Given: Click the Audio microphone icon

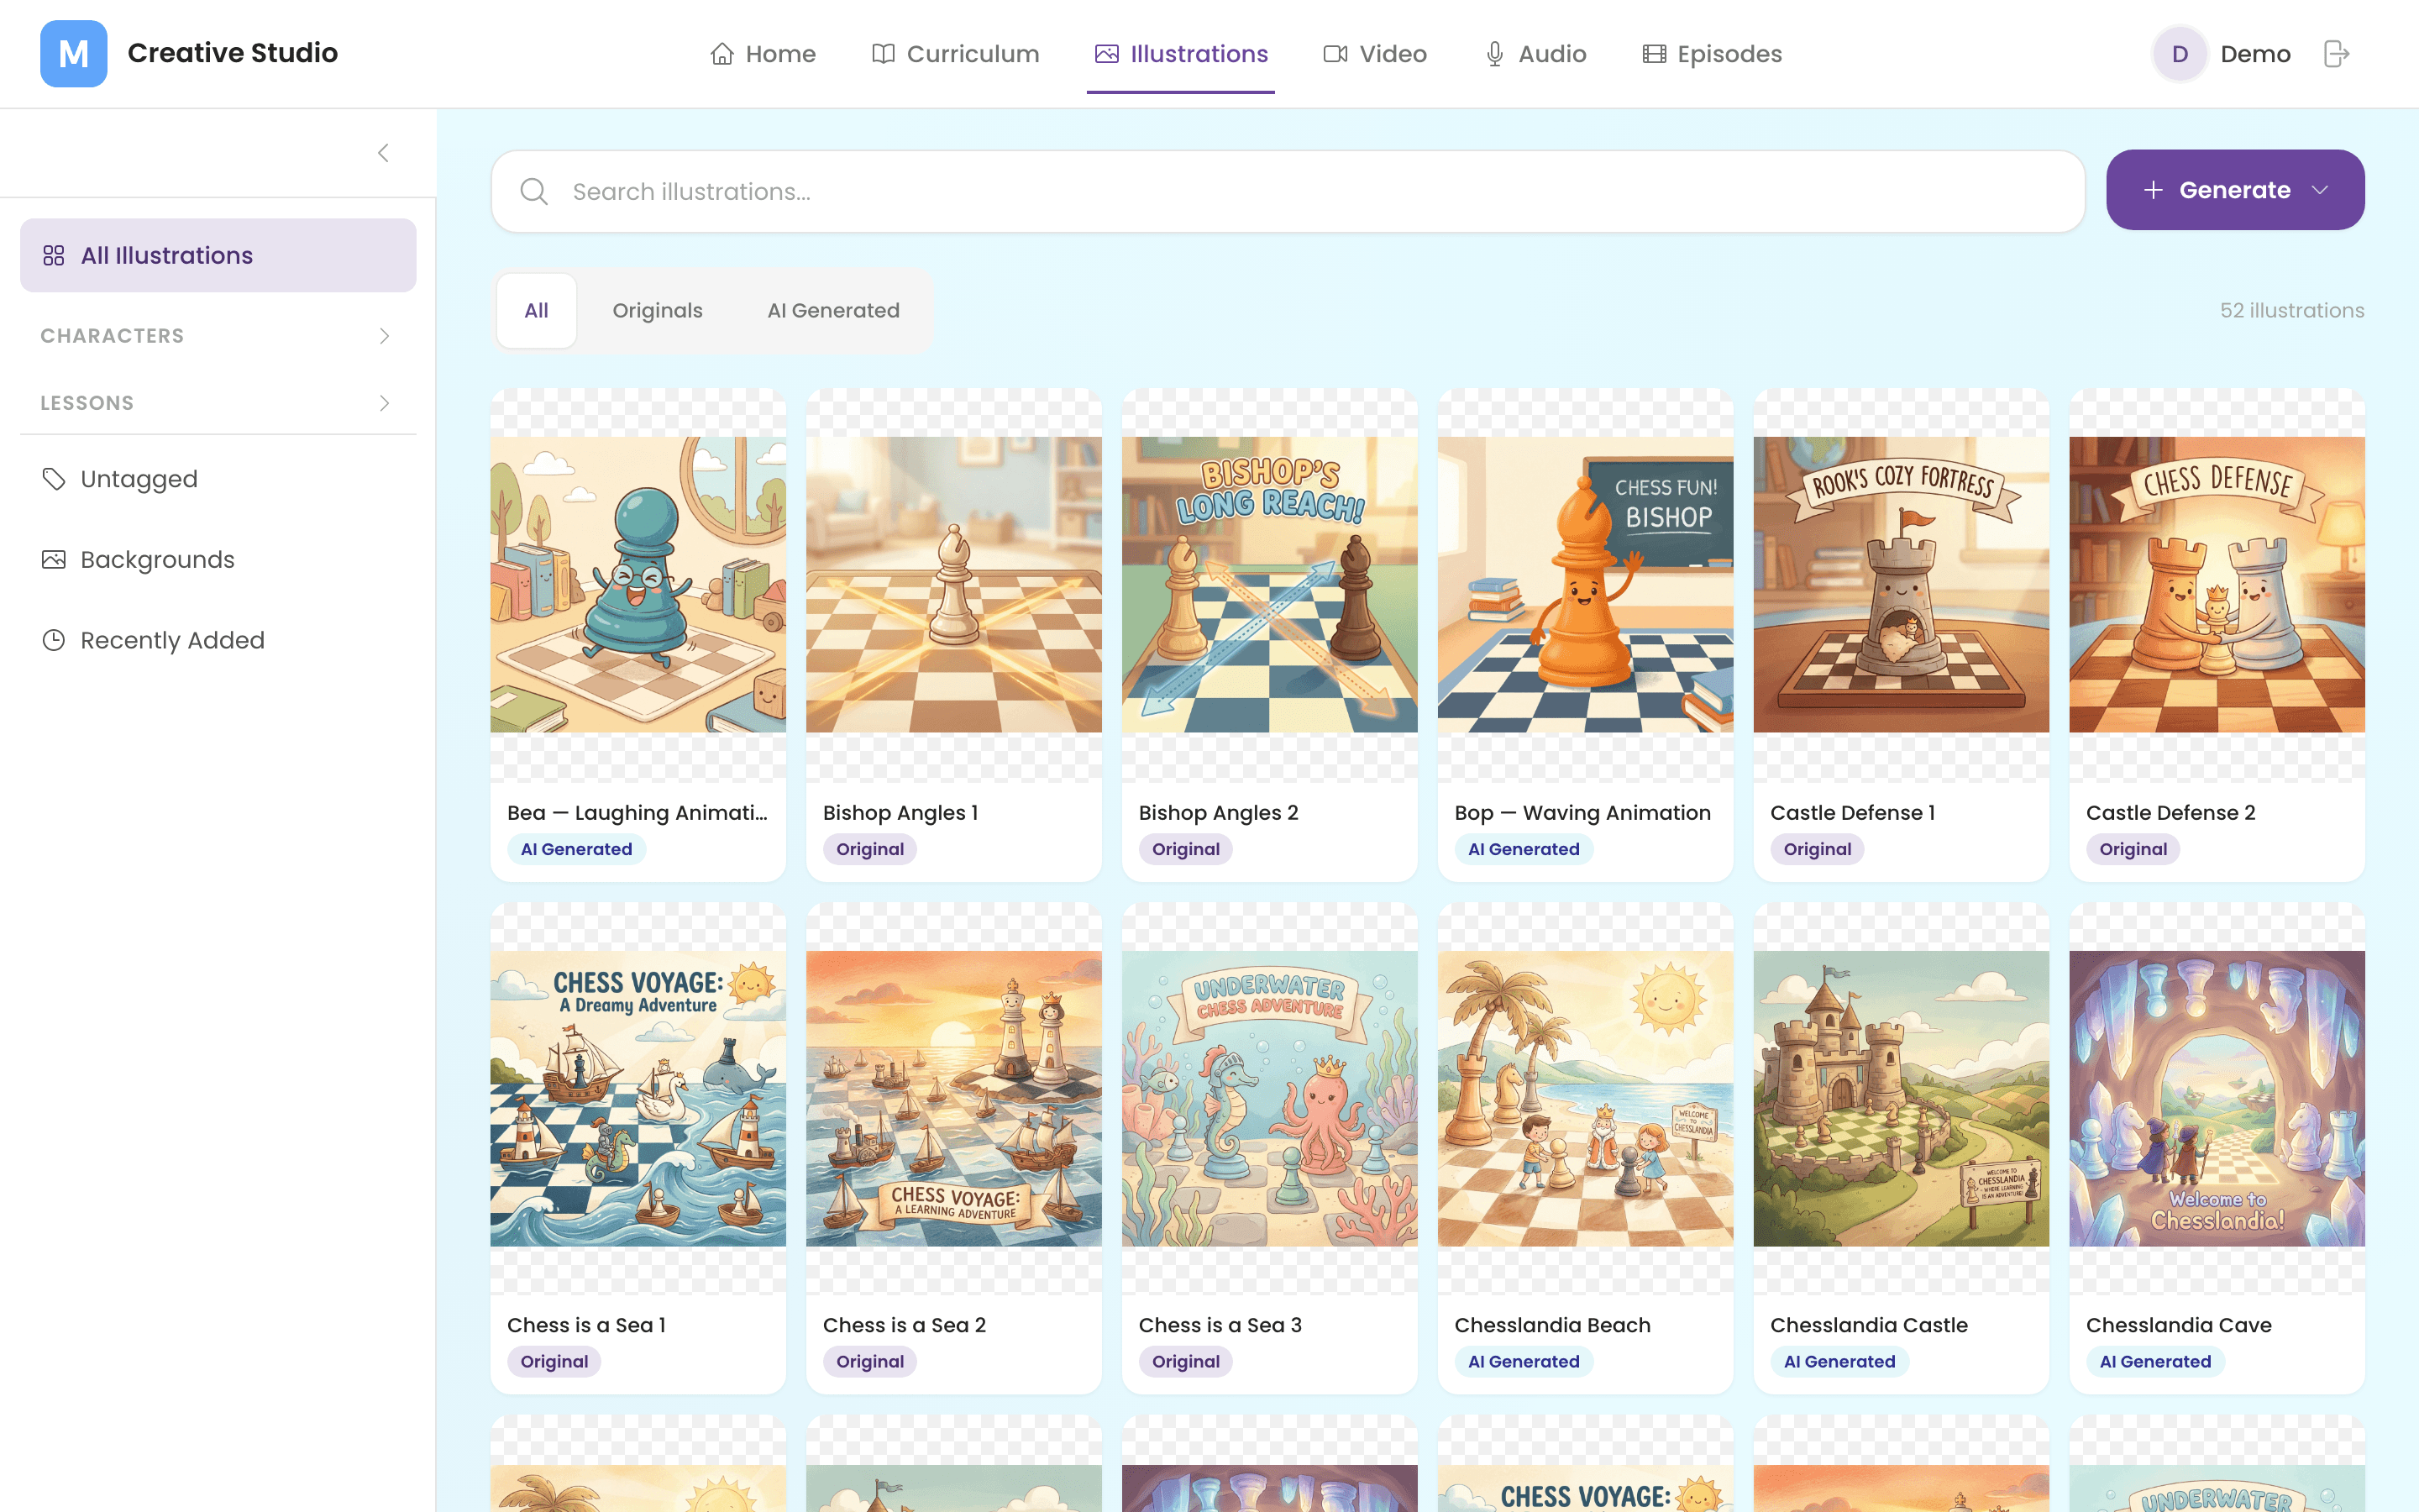Looking at the screenshot, I should 1494,54.
